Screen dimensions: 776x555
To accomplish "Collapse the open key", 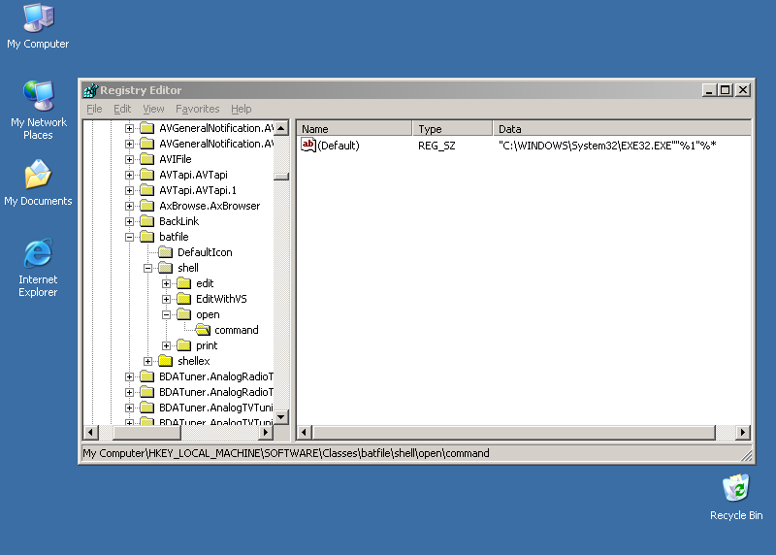I will tap(166, 315).
